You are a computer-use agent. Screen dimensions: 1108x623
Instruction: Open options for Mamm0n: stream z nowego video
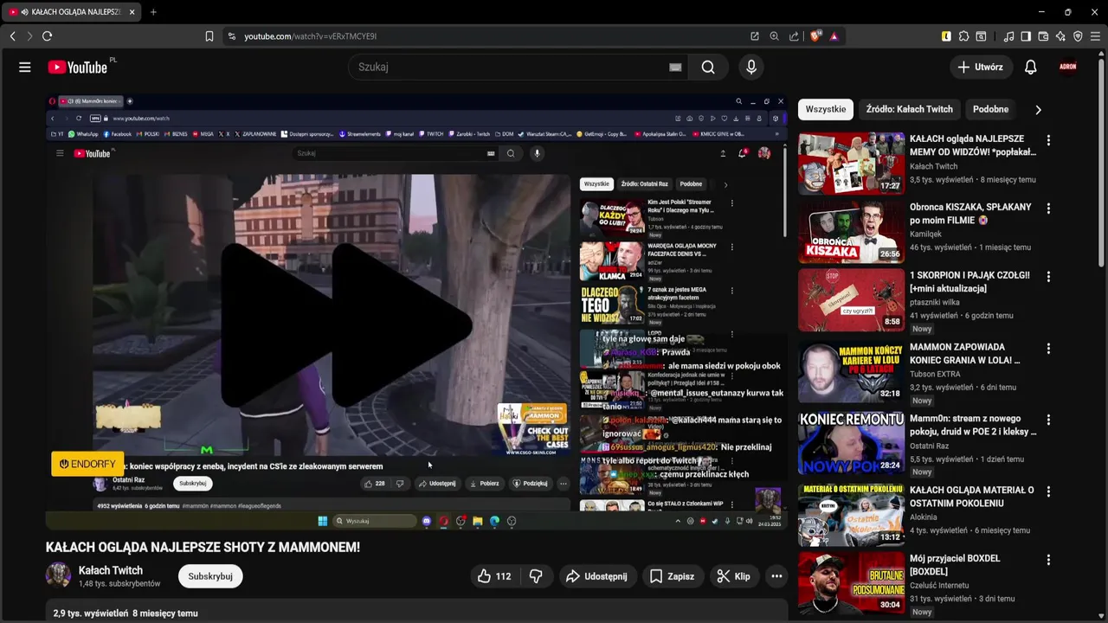coord(1048,421)
